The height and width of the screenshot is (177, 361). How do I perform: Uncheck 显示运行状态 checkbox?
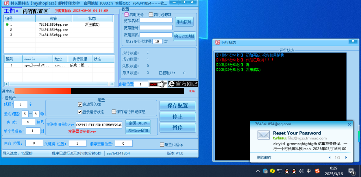point(80,112)
